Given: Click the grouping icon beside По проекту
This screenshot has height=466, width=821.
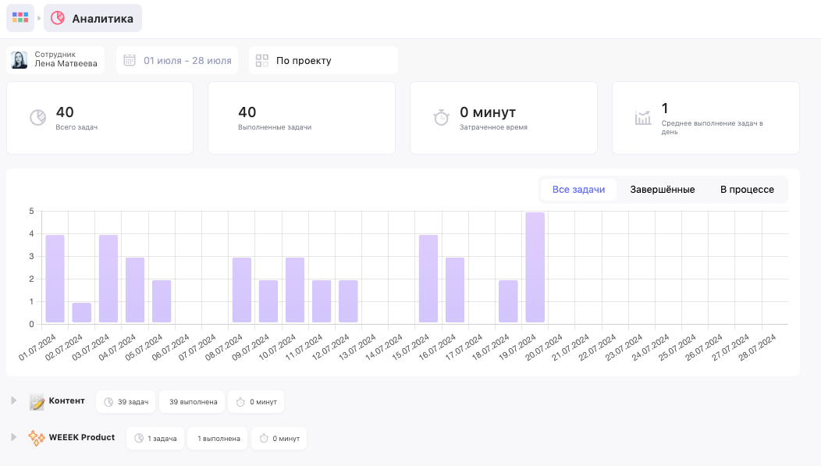Looking at the screenshot, I should click(262, 60).
